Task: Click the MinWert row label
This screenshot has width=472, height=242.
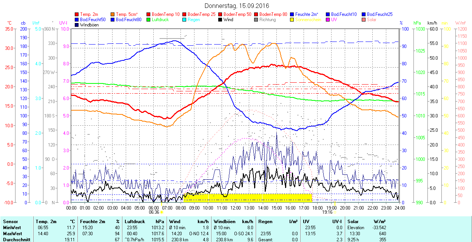Action: pyautogui.click(x=12, y=228)
